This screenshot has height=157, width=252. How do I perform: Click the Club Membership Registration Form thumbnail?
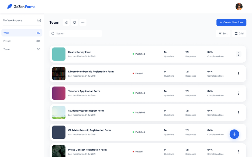[x=59, y=132]
